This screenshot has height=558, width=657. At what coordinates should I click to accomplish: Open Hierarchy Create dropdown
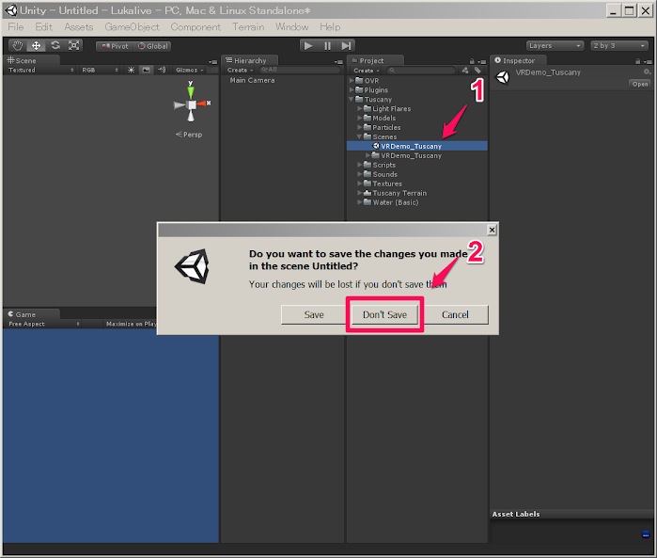coord(240,70)
